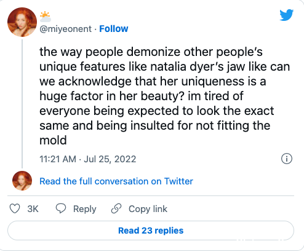This screenshot has height=252, width=304.
Task: Click the 3K likes count
Action: [33, 209]
